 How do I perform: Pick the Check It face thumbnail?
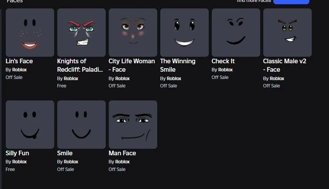click(x=236, y=33)
